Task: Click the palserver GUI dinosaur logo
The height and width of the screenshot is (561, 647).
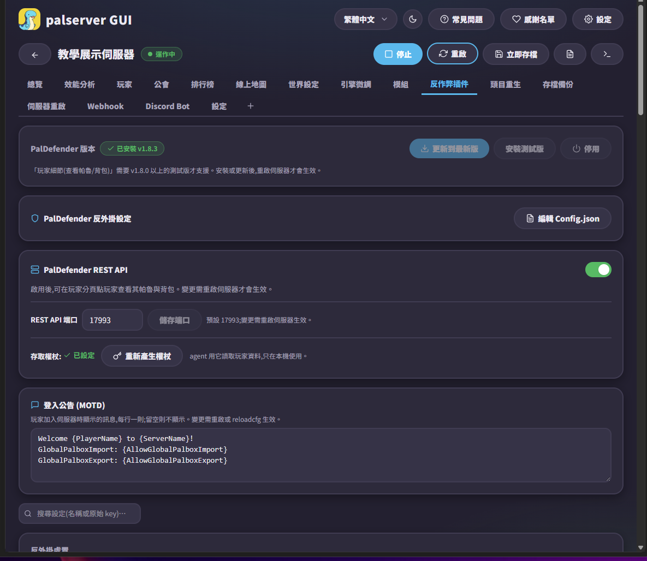Action: click(x=29, y=20)
